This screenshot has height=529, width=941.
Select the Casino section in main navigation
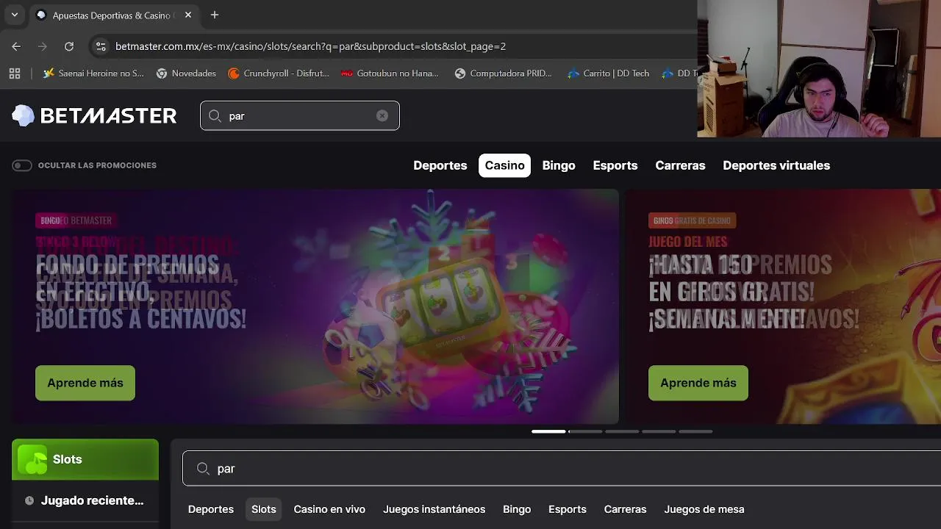[x=504, y=165]
